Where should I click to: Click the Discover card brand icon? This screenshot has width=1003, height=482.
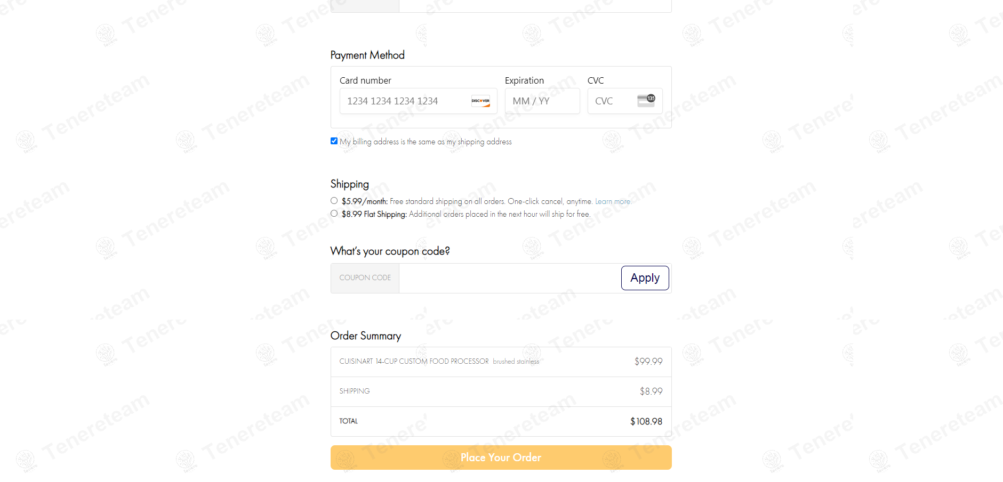click(x=480, y=101)
